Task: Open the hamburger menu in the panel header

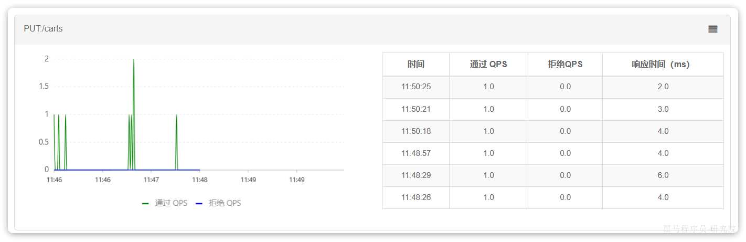Action: pos(712,29)
